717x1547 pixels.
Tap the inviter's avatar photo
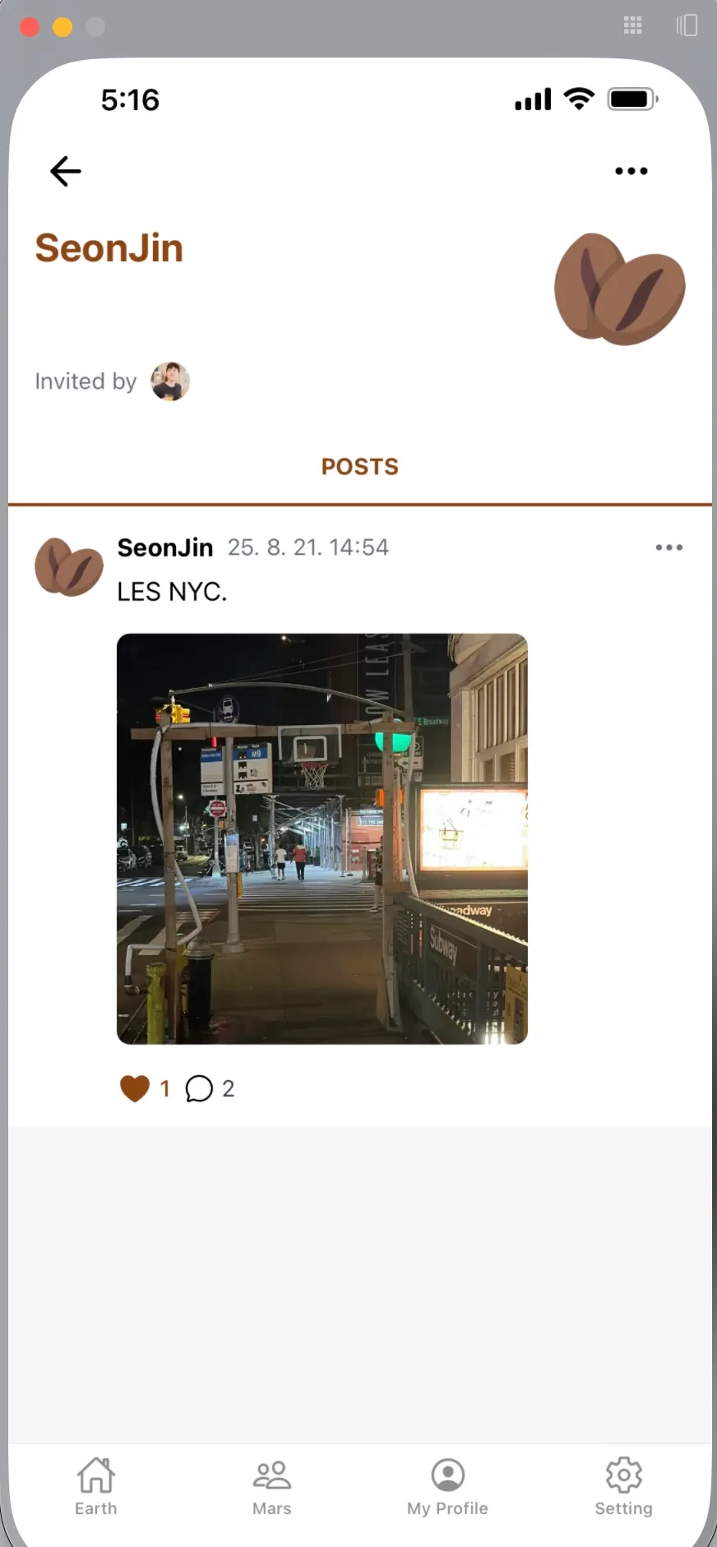click(170, 381)
